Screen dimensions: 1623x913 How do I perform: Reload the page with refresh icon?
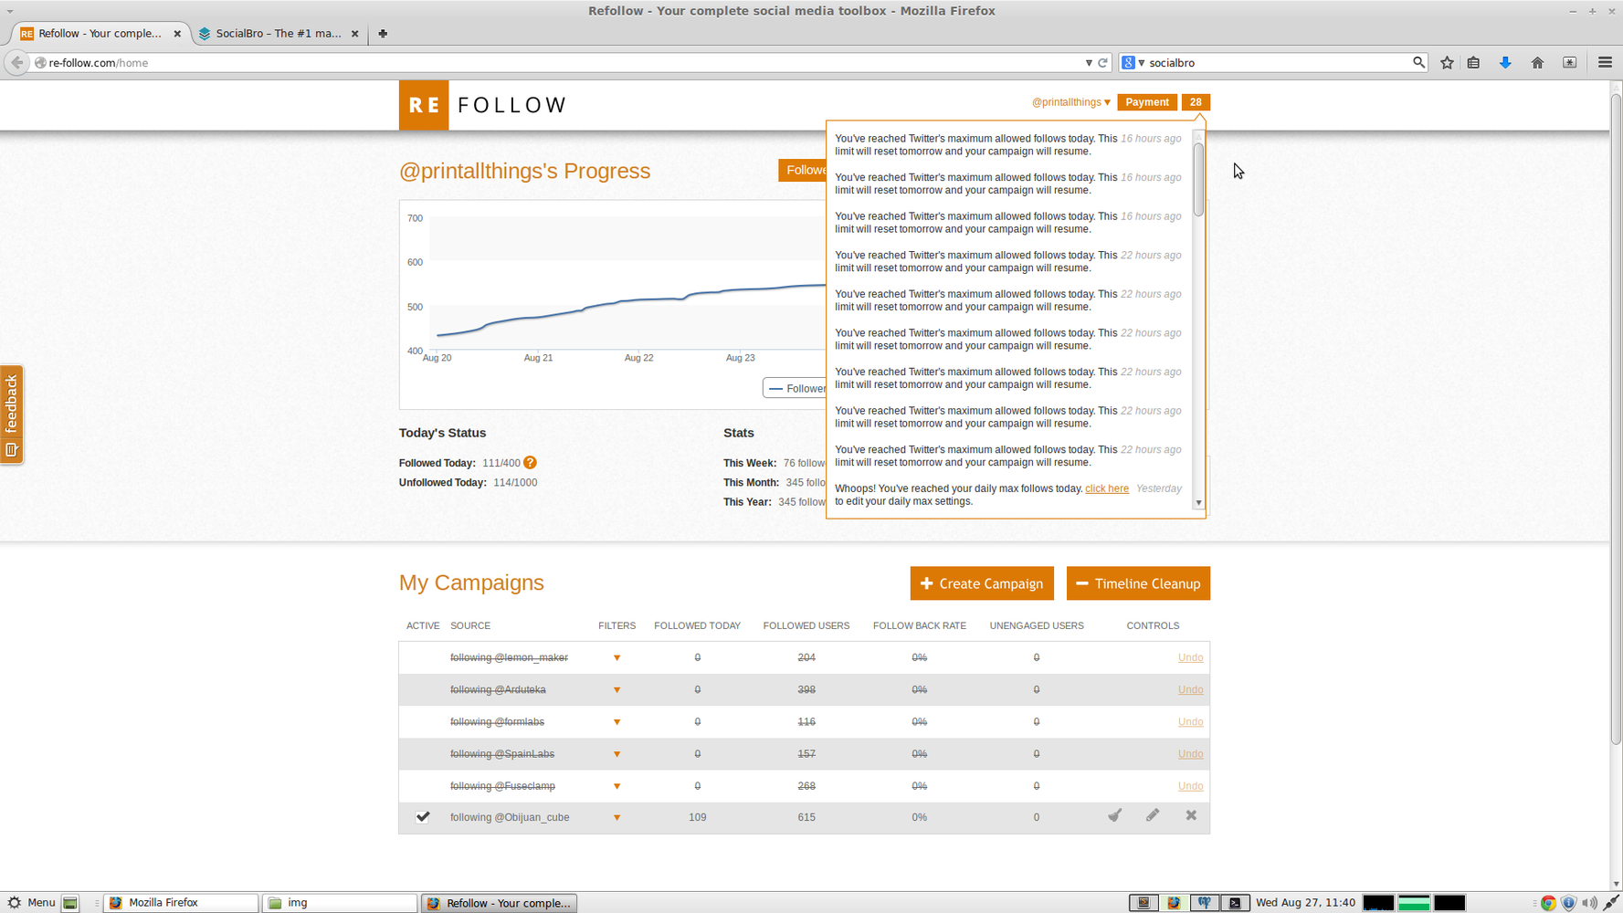point(1102,63)
